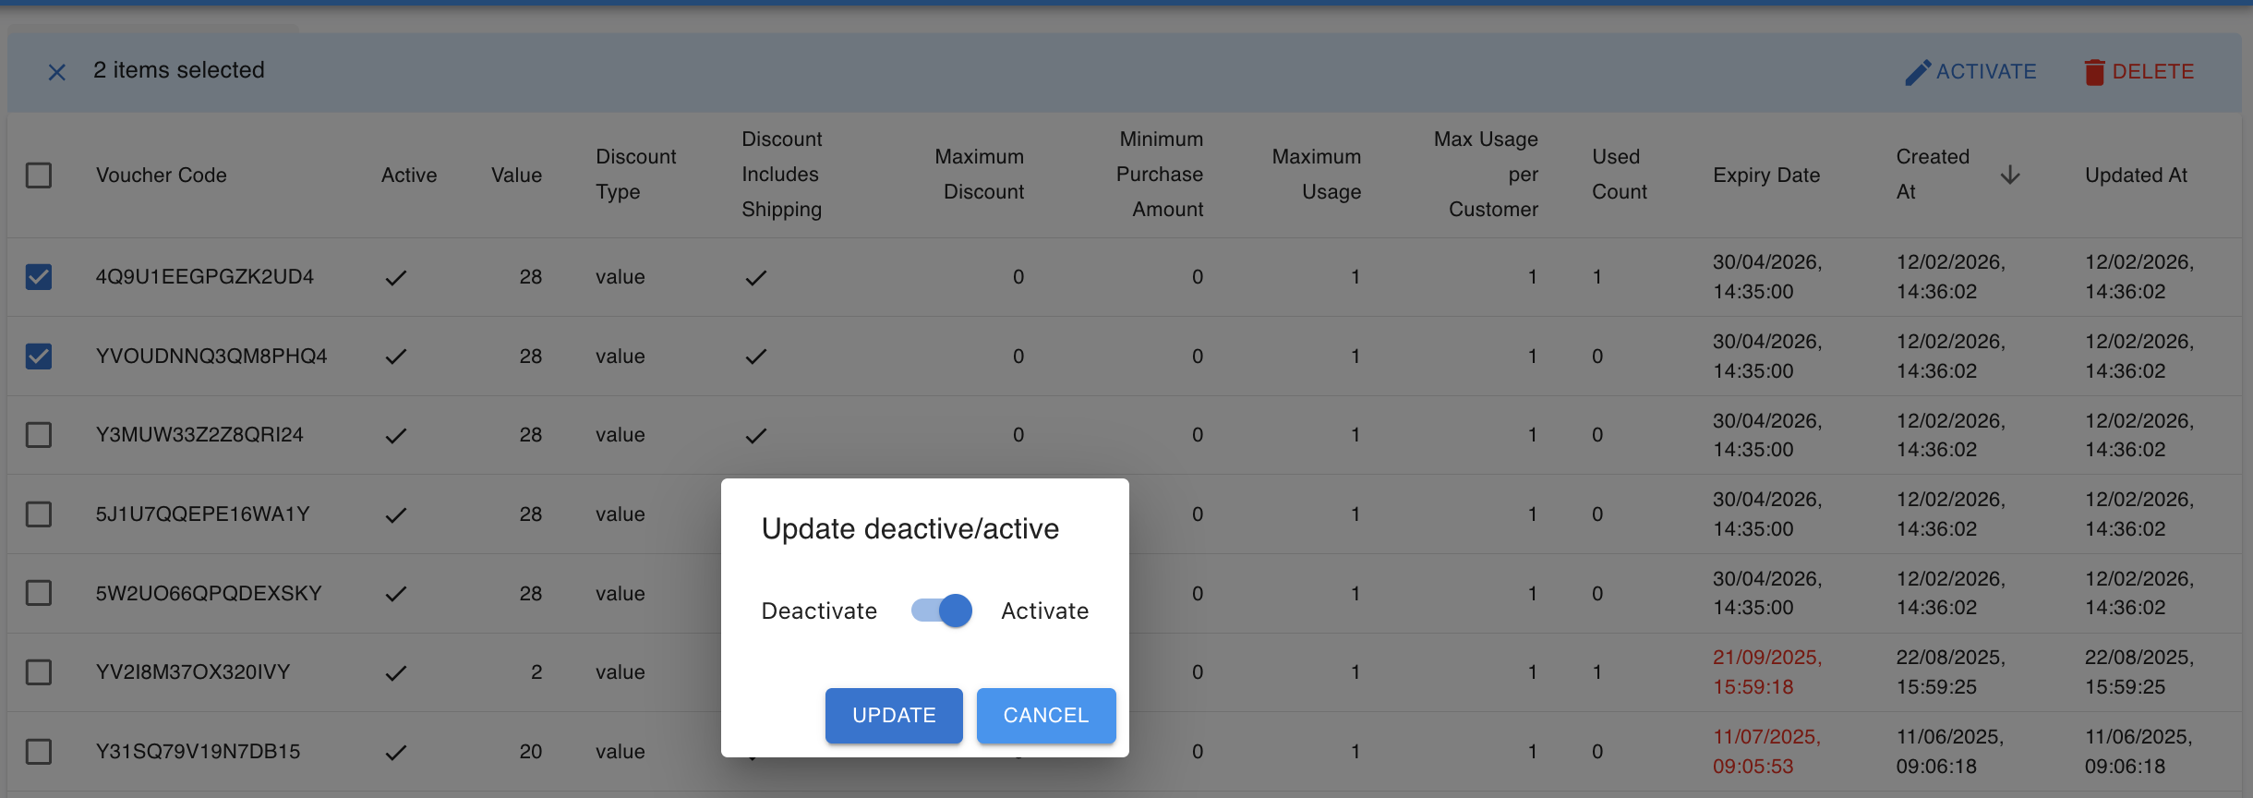This screenshot has width=2253, height=798.
Task: Check the select-all checkbox in header
Action: (x=39, y=175)
